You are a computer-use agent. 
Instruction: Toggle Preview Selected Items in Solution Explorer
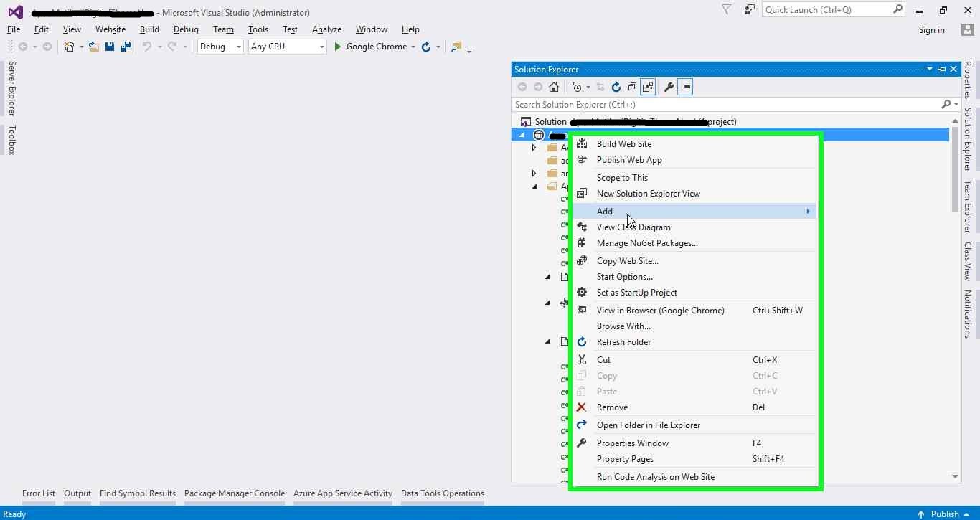pos(685,87)
